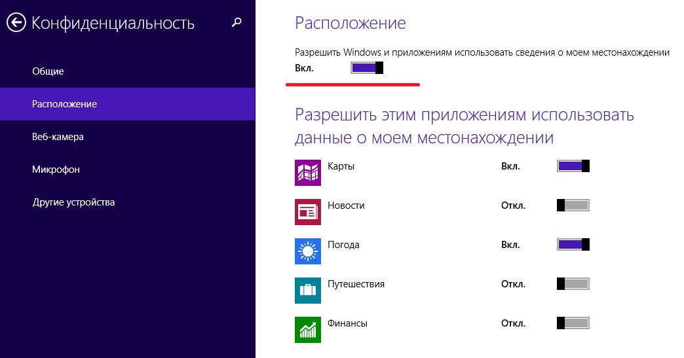Image resolution: width=684 pixels, height=358 pixels.
Task: Enable location for Финансы
Action: tap(573, 323)
